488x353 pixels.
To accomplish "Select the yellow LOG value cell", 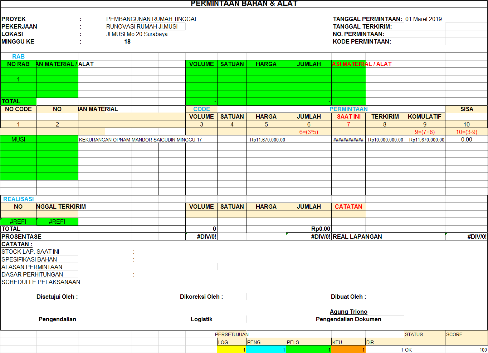I will pos(231,349).
